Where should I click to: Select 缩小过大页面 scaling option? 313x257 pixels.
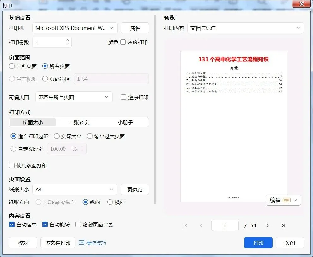coord(90,136)
